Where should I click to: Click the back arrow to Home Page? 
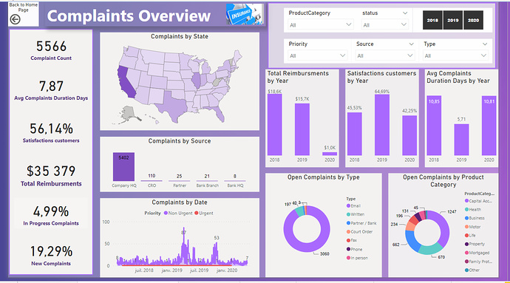15,19
